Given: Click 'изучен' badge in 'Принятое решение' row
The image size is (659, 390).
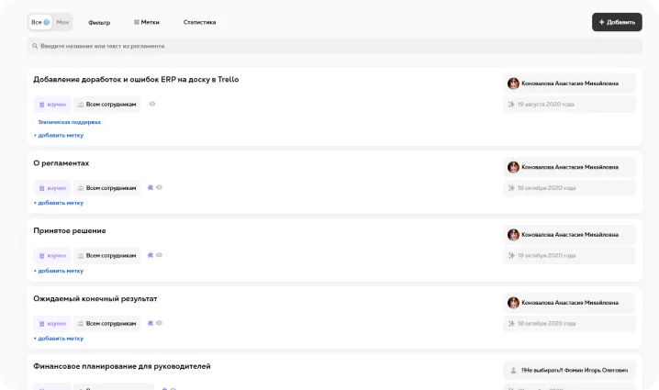Looking at the screenshot, I should point(52,255).
